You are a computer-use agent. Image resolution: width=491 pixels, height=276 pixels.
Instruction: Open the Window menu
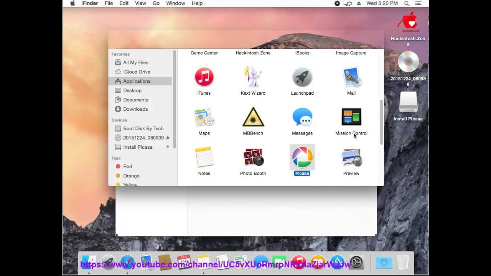pos(176,3)
